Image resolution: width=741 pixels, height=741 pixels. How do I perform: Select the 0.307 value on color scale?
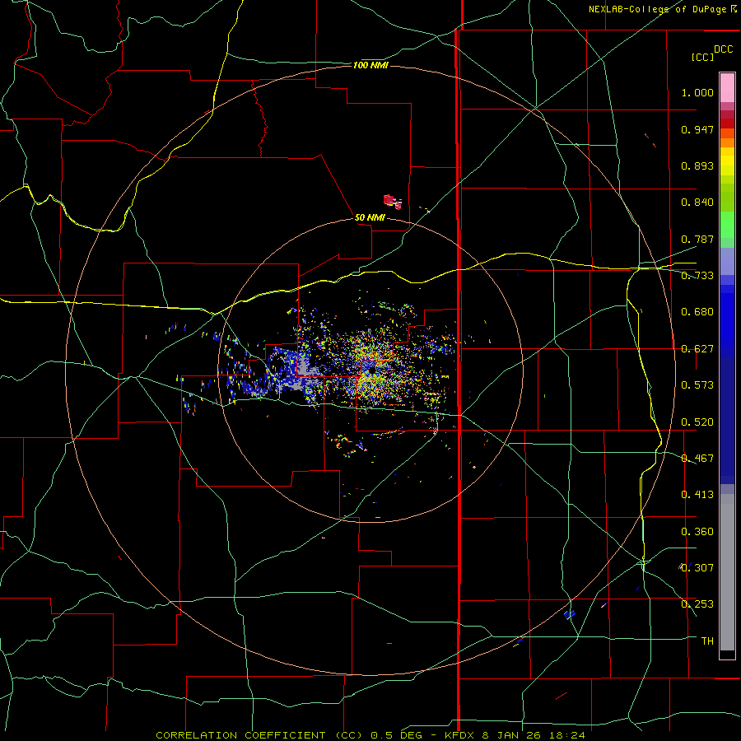[697, 568]
